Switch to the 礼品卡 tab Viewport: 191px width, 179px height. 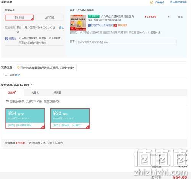35,92
